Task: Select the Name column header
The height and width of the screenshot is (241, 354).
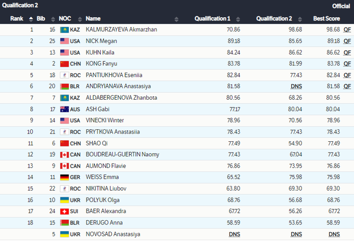Action: tap(93, 19)
